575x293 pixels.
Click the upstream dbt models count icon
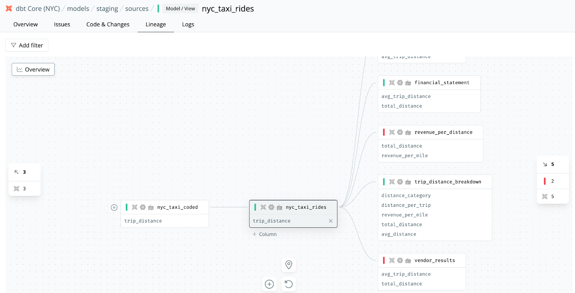(17, 189)
